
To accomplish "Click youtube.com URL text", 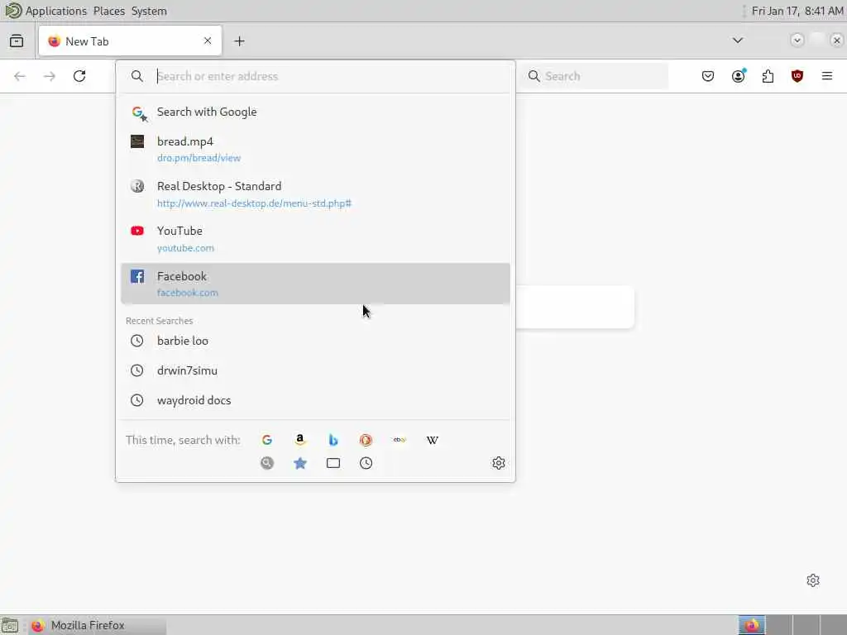I will (185, 248).
